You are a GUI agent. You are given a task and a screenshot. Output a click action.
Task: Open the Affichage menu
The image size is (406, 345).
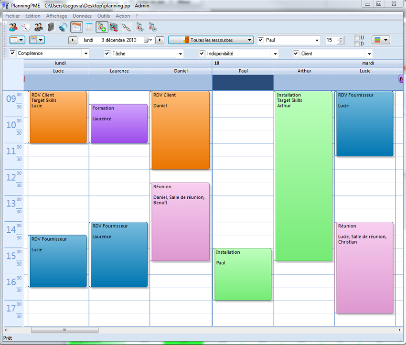pyautogui.click(x=56, y=15)
